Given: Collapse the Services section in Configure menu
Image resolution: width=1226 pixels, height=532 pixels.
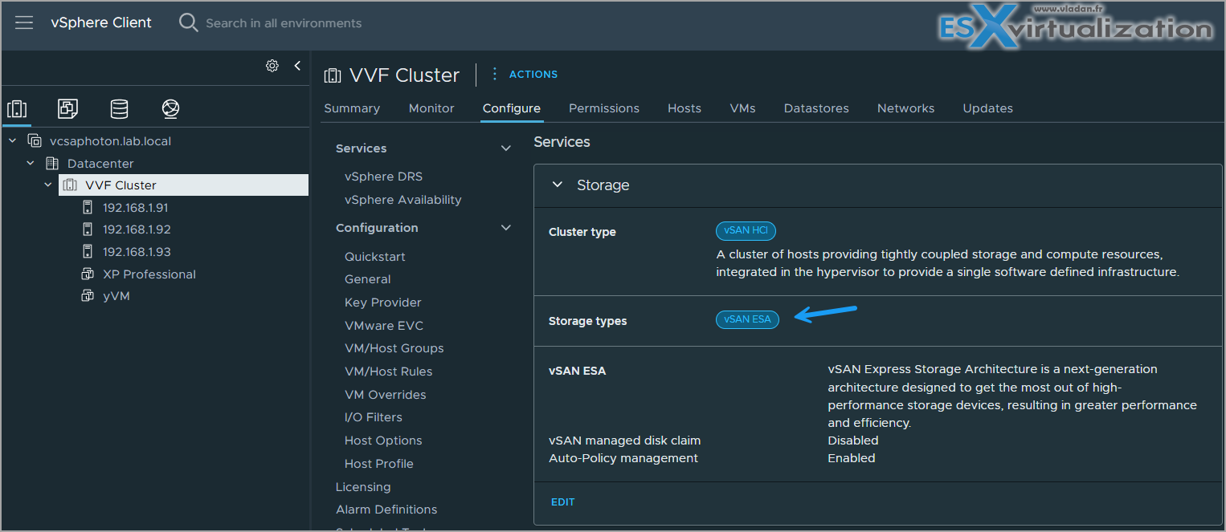Looking at the screenshot, I should coord(506,148).
